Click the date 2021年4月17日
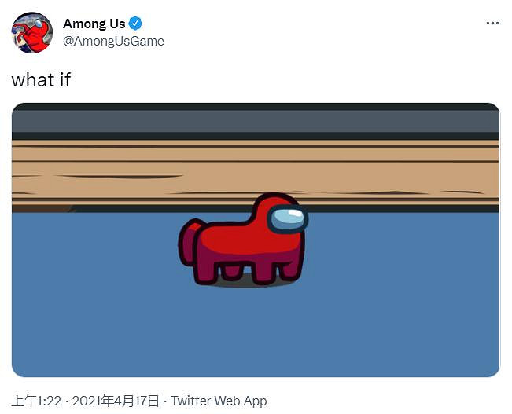The height and width of the screenshot is (414, 512). [x=116, y=401]
